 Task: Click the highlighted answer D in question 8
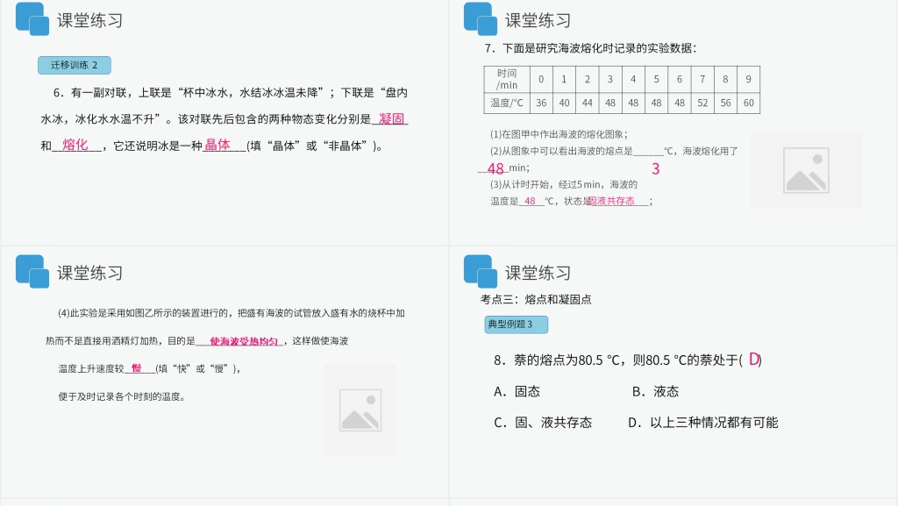click(x=755, y=360)
